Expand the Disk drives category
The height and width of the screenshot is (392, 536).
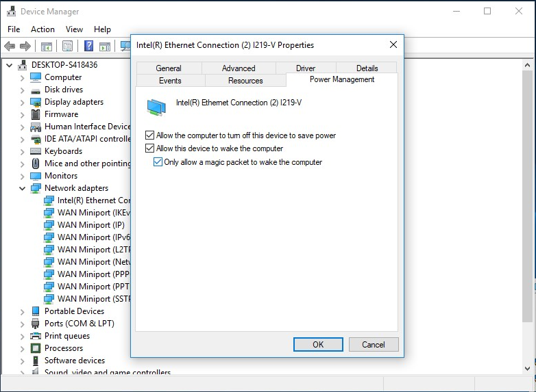(22, 90)
